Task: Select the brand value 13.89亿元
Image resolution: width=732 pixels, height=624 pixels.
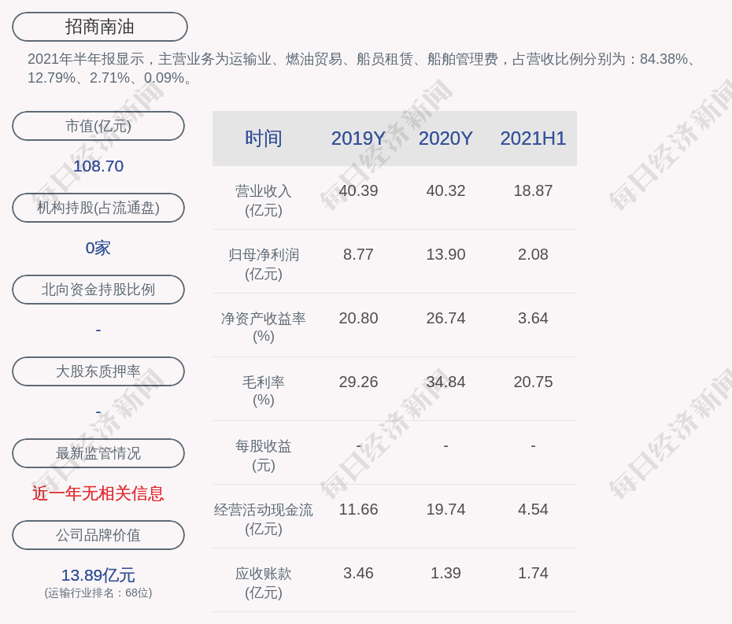Action: (x=98, y=575)
